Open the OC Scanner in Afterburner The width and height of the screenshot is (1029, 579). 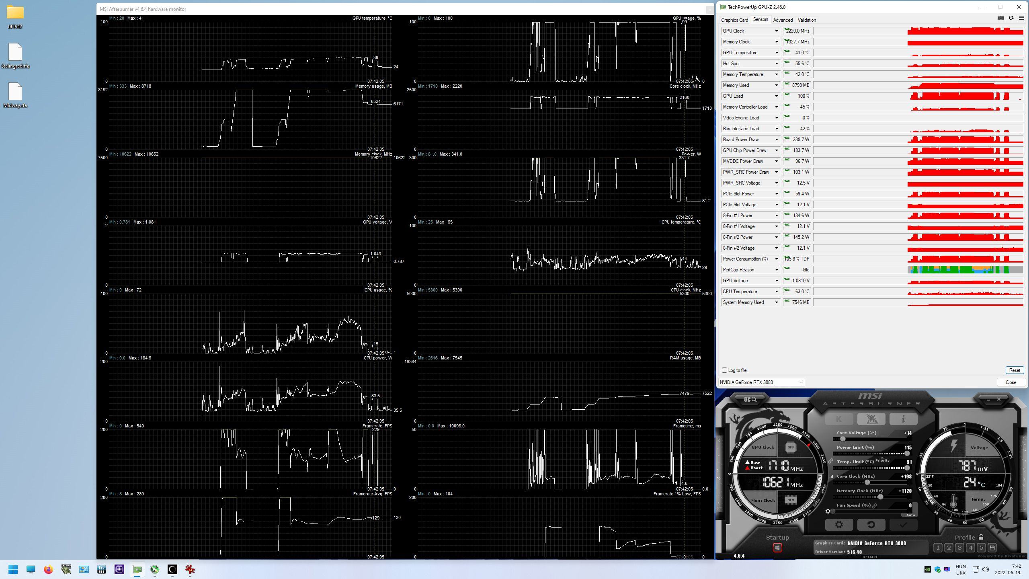pyautogui.click(x=750, y=399)
